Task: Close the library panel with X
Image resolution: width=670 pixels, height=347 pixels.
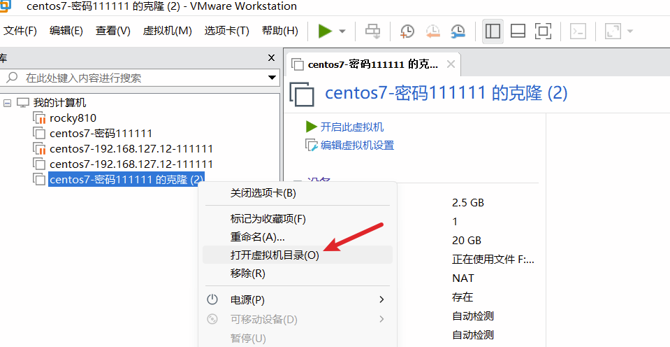Action: [271, 58]
